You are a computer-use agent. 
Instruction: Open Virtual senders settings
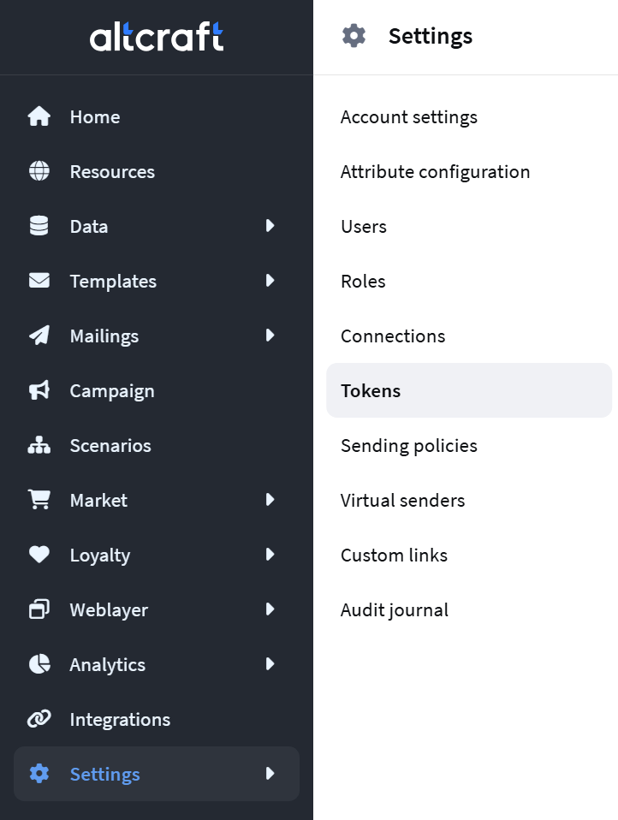pos(402,501)
